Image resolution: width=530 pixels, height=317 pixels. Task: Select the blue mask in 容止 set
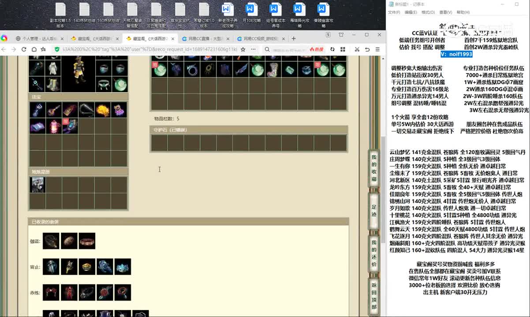[x=123, y=267]
